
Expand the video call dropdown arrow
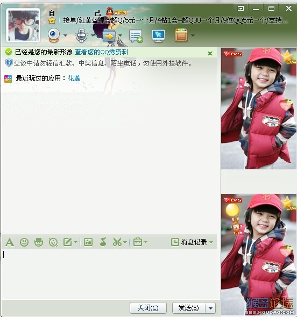point(65,35)
